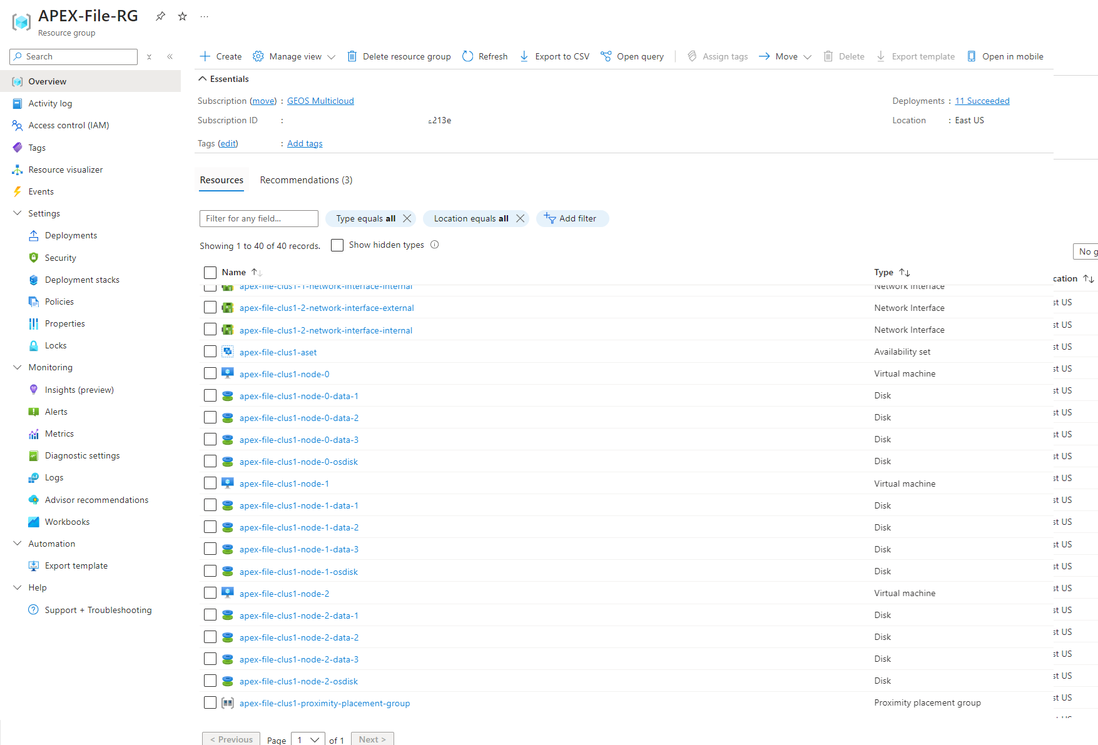Open the 11 Succeeded deployments link
Image resolution: width=1098 pixels, height=745 pixels.
pyautogui.click(x=982, y=101)
